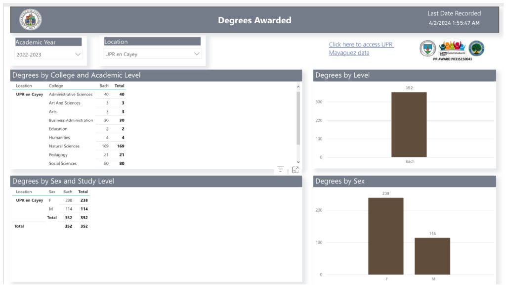
Task: Sort by the College column header
Action: tap(56, 86)
